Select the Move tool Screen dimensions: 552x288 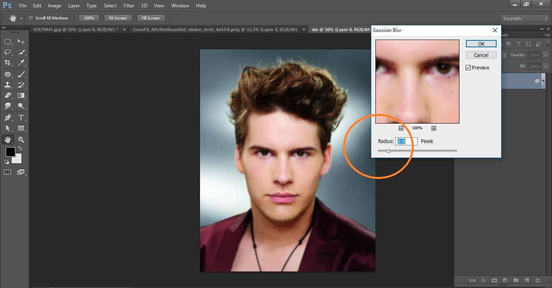pyautogui.click(x=21, y=41)
